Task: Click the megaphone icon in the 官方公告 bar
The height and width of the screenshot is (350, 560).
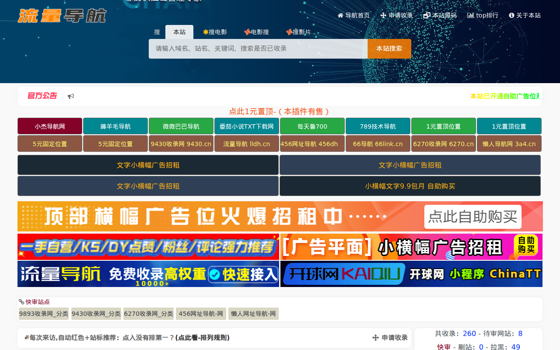Action: pos(71,96)
